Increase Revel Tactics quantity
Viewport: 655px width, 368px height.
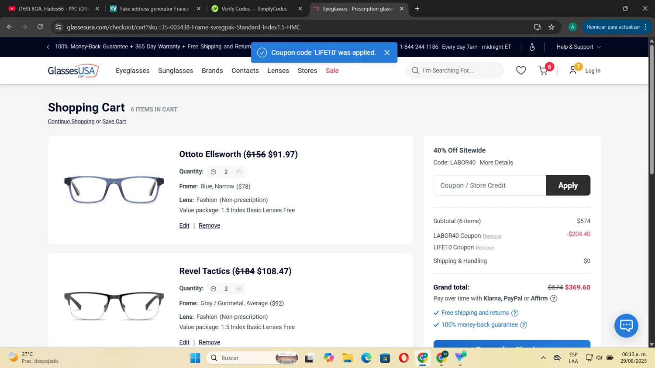click(x=239, y=289)
